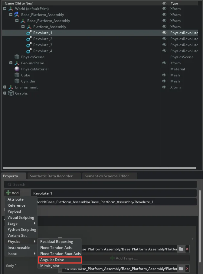Expand the Environment tree node
This screenshot has width=203, height=274.
5,87
